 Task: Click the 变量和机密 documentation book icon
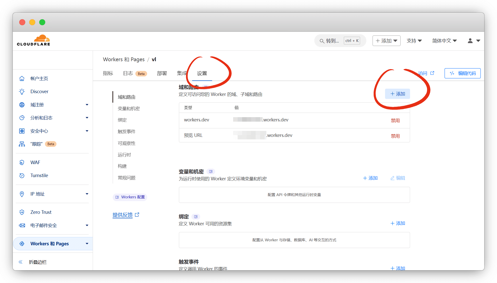[211, 172]
